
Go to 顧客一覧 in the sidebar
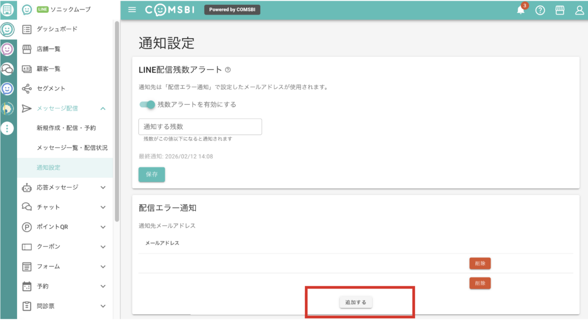[x=49, y=69]
